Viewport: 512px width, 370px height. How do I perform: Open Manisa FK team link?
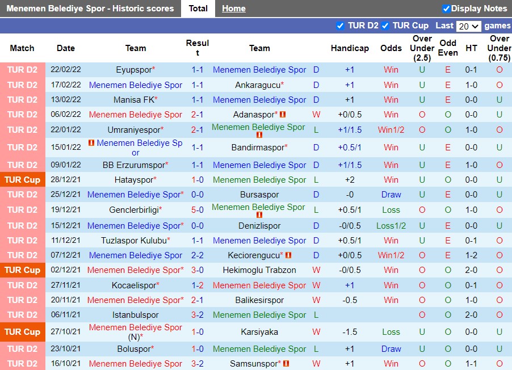(x=135, y=100)
